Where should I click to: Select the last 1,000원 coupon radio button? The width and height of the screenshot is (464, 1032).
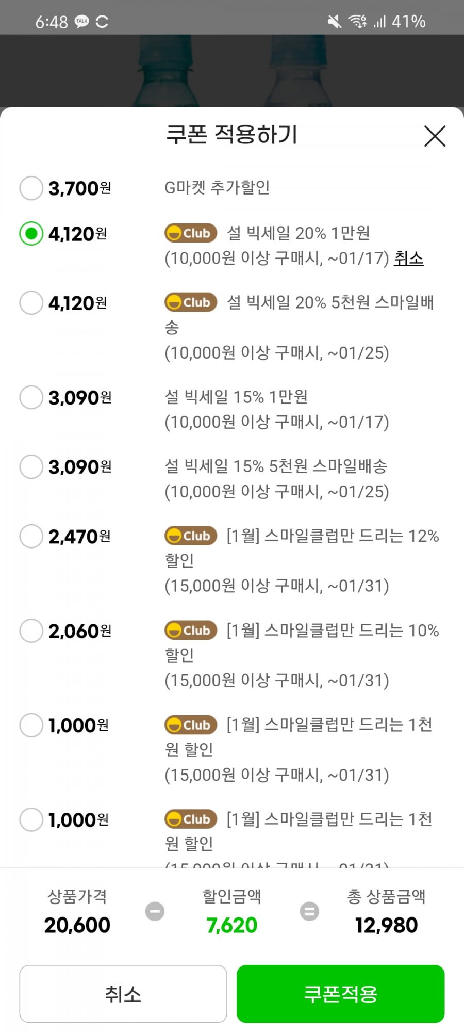coord(31,819)
